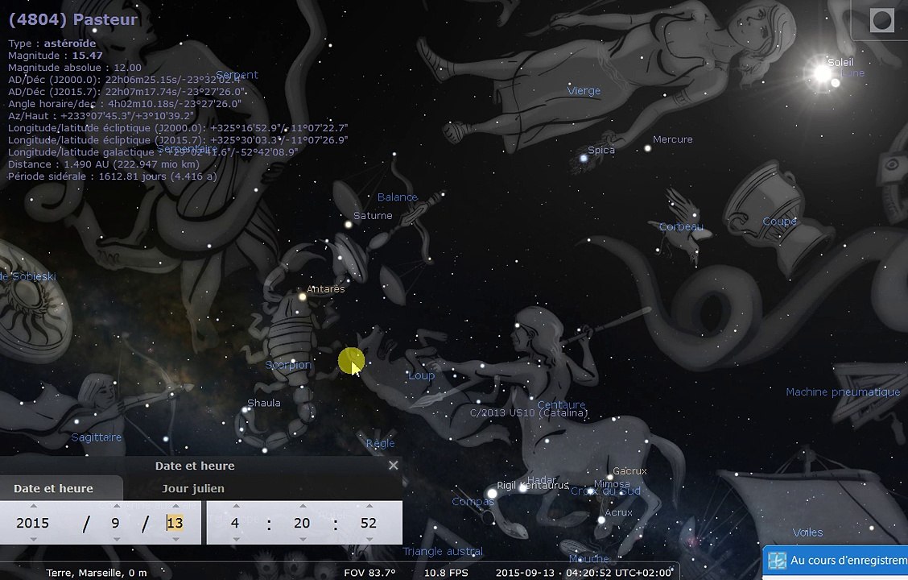Decrease the seconds 52 with down arrow
Image resolution: width=908 pixels, height=580 pixels.
click(x=369, y=539)
